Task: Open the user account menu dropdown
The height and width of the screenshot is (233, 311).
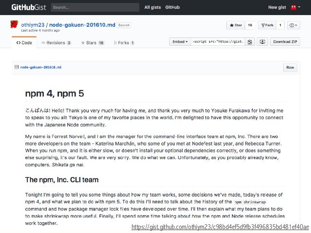Action: point(295,7)
